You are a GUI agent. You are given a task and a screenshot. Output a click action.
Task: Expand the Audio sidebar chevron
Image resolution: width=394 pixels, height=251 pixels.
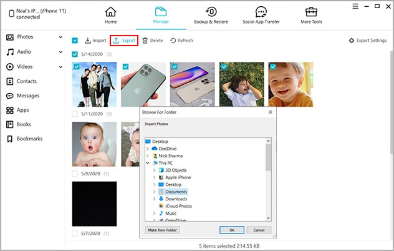tap(60, 52)
